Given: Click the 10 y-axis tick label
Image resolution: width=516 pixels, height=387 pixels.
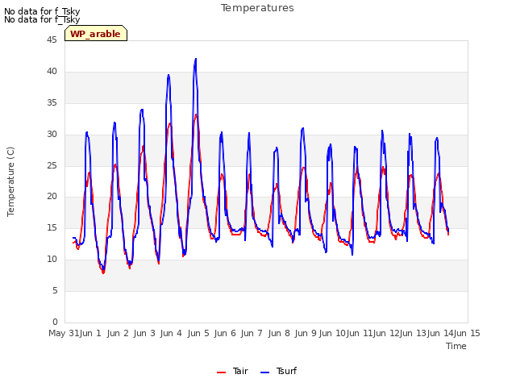Looking at the screenshot, I should coord(52,260).
